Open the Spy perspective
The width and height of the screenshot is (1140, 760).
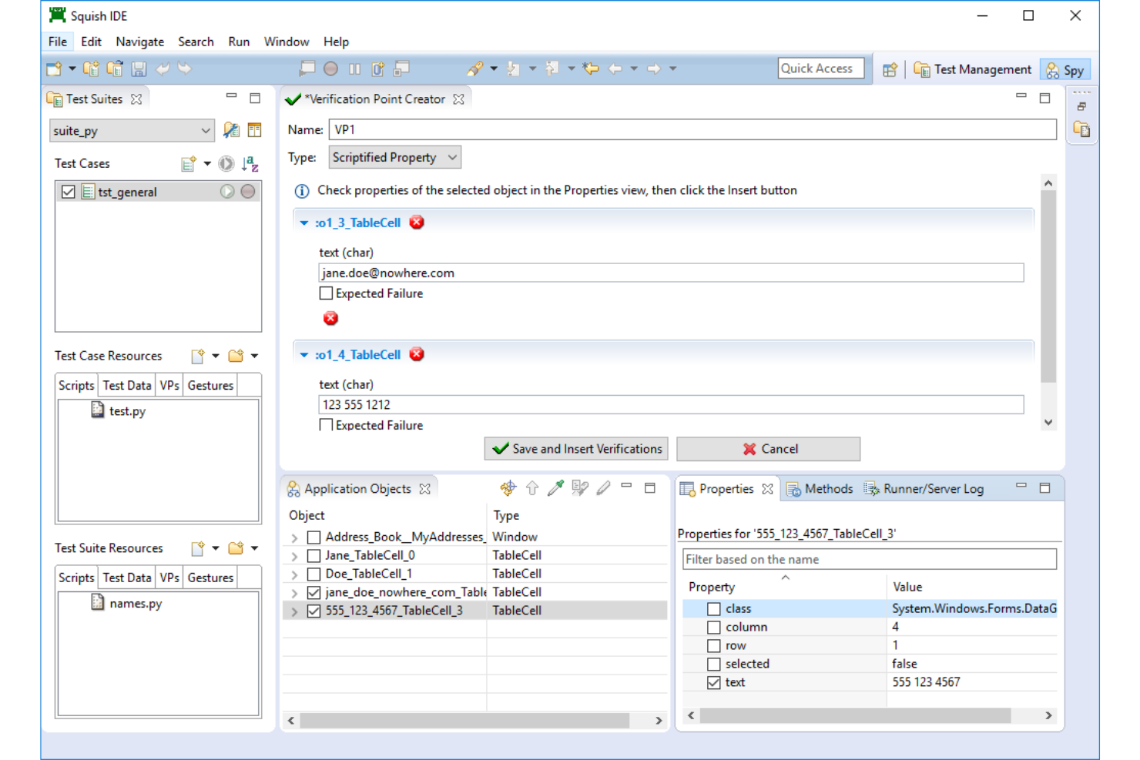click(x=1065, y=70)
